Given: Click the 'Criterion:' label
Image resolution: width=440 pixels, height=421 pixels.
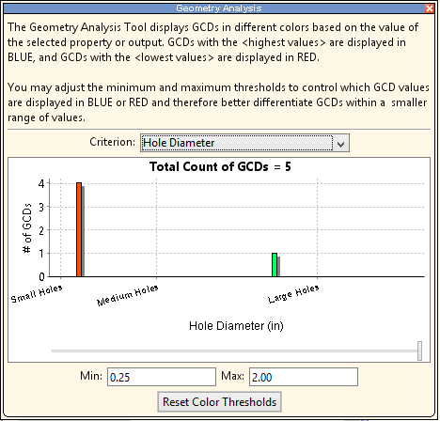Looking at the screenshot, I should (113, 142).
